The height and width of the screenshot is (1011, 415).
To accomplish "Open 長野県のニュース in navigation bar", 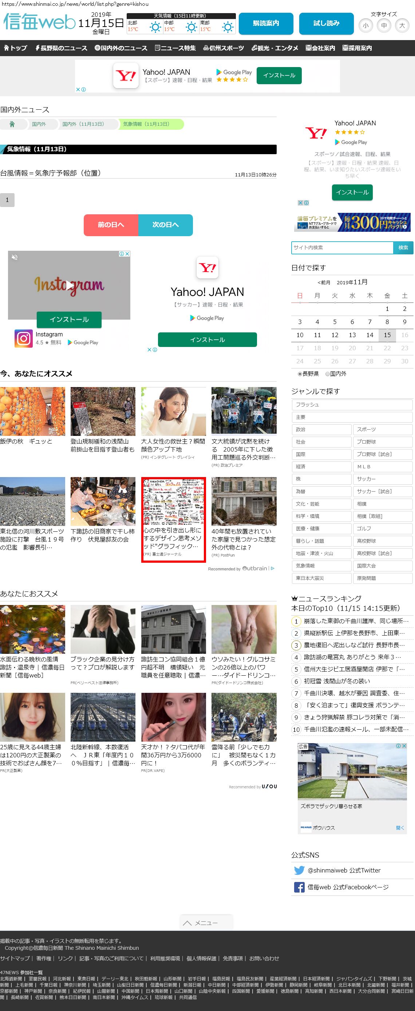I will point(61,48).
